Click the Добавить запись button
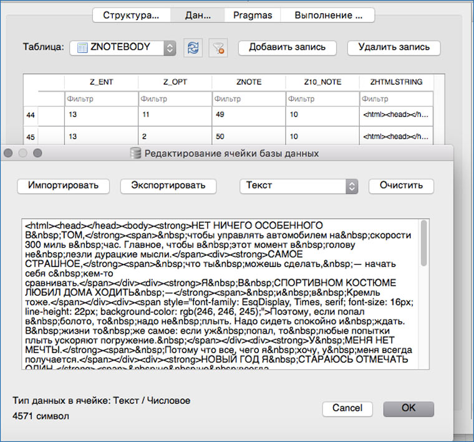474x442 pixels. tap(287, 48)
